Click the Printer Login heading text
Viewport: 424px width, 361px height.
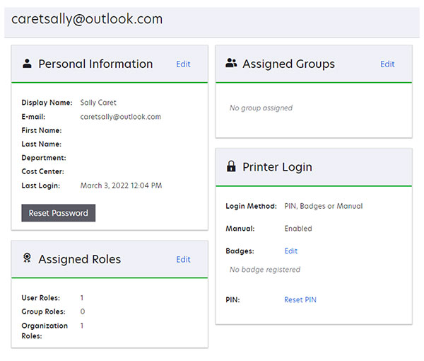point(277,168)
